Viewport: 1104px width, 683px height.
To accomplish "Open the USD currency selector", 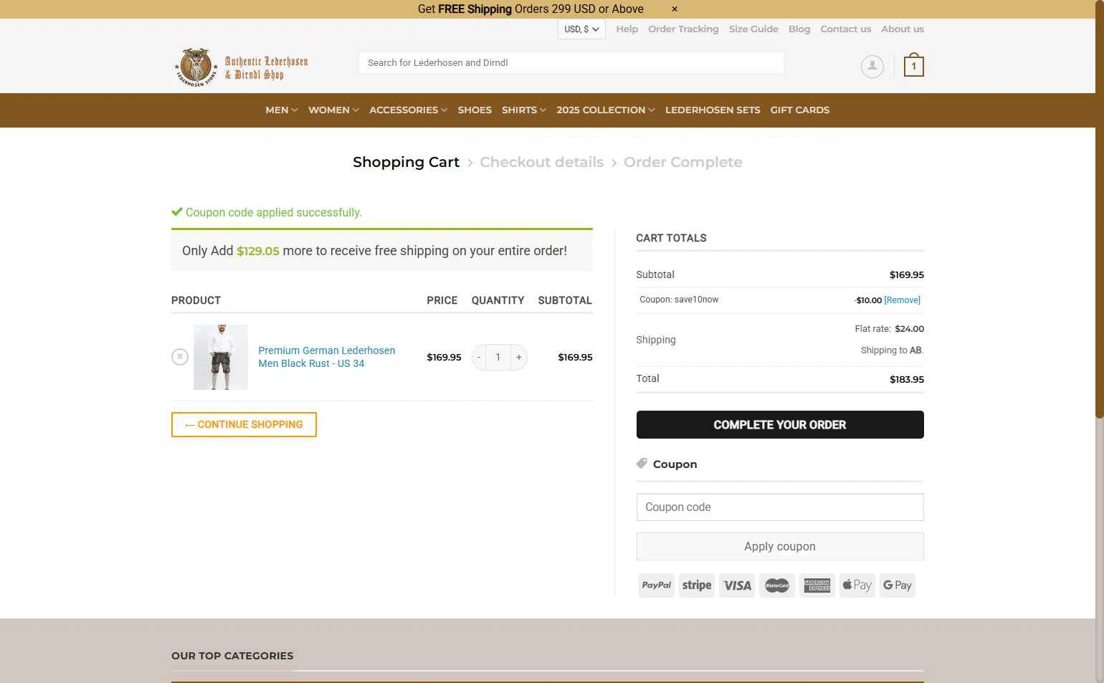I will (581, 29).
